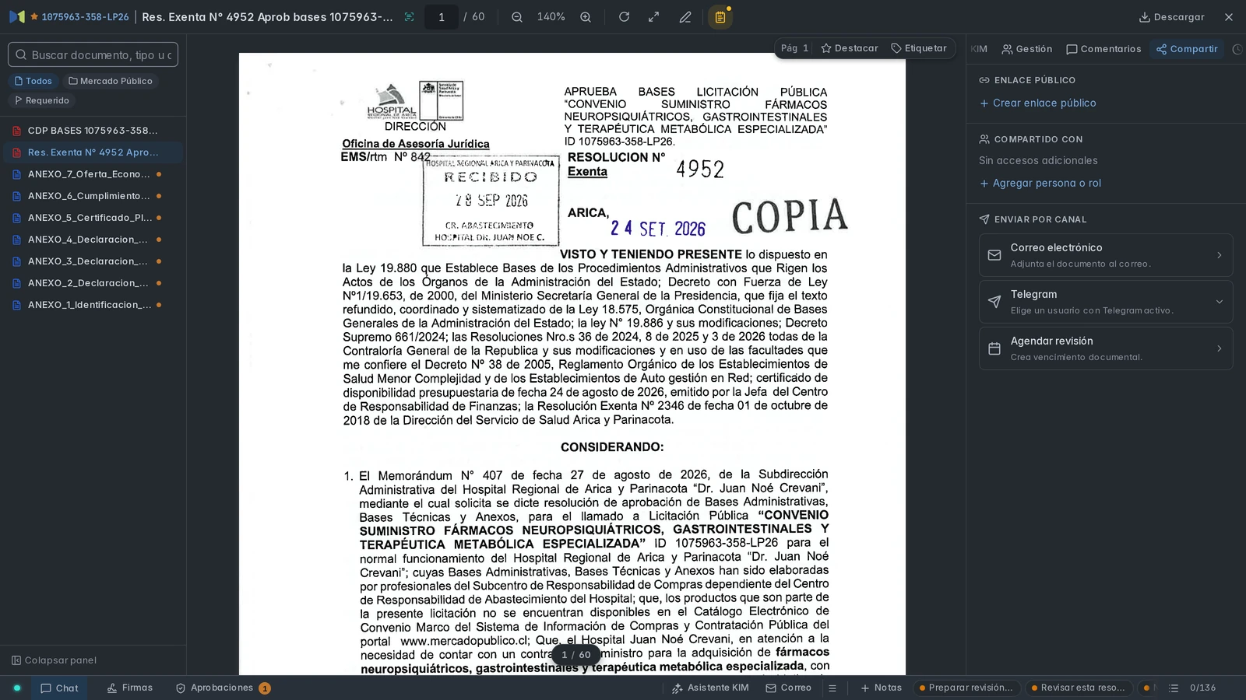This screenshot has width=1246, height=700.
Task: Zoom out the document view
Action: click(517, 17)
